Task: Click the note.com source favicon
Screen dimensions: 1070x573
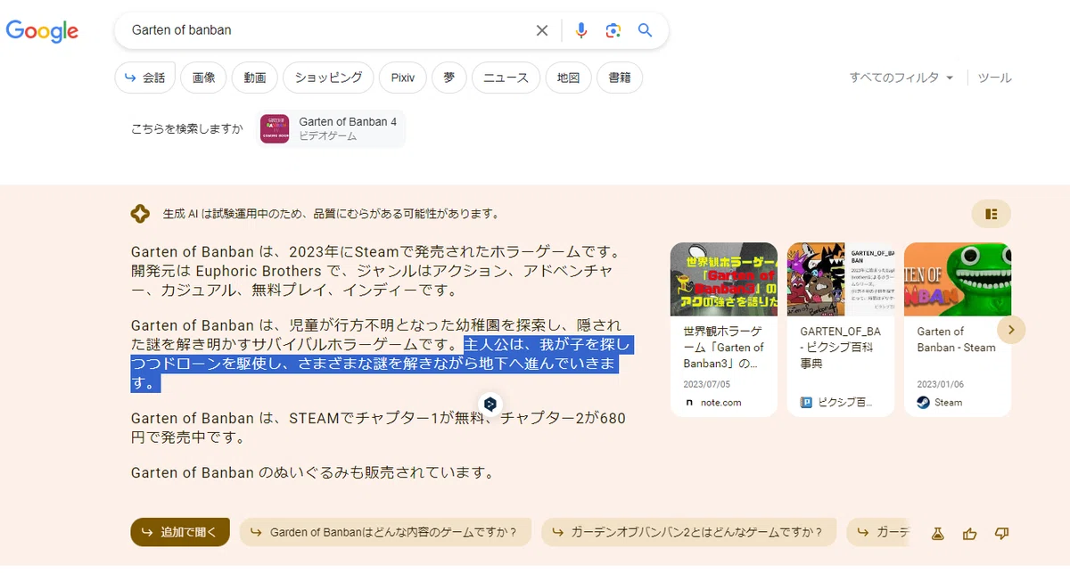Action: click(689, 403)
